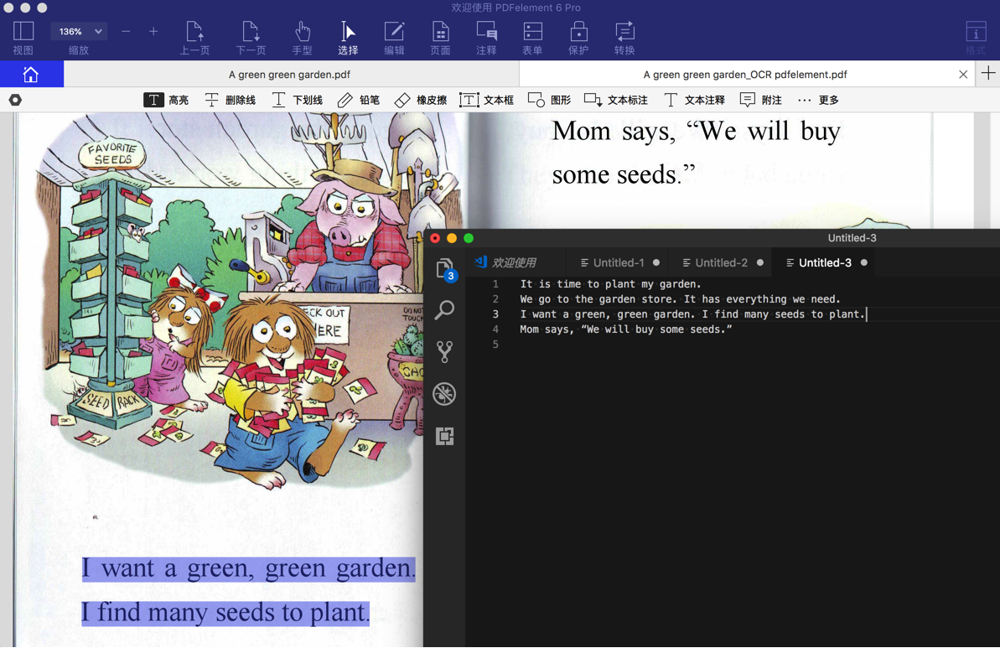The width and height of the screenshot is (1000, 648).
Task: Open the Search icon in VS Code sidebar
Action: click(444, 310)
